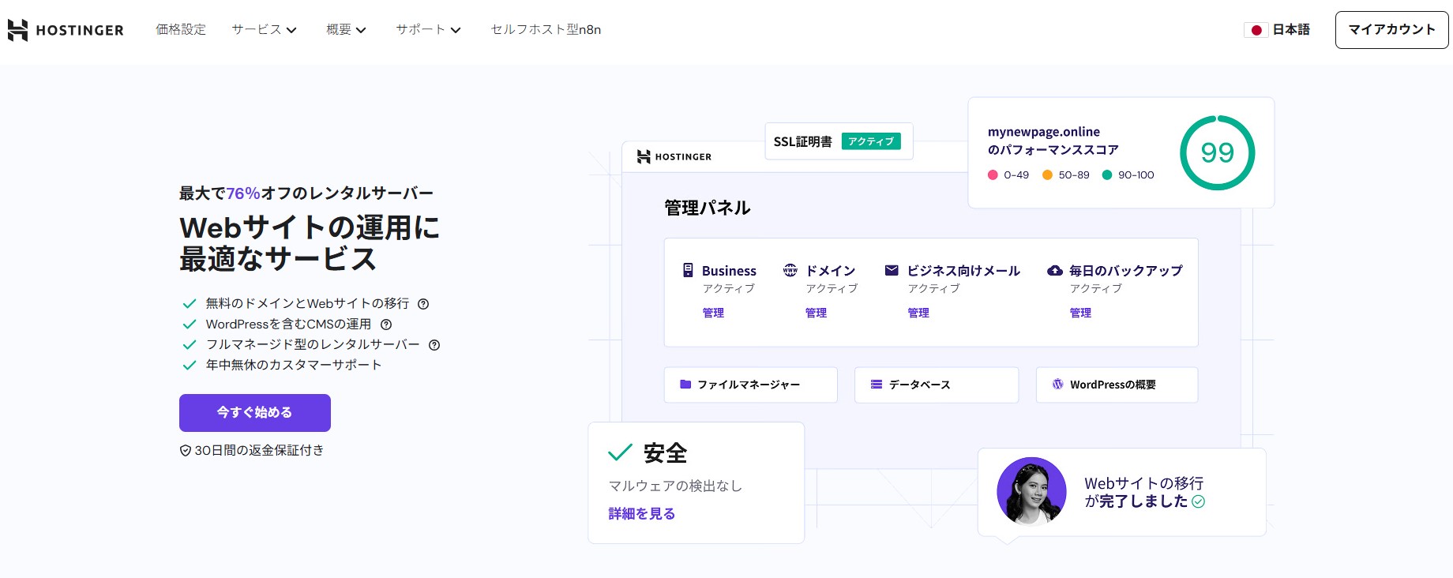Click the Japan flag icon
Image resolution: width=1453 pixels, height=578 pixels.
click(x=1256, y=30)
